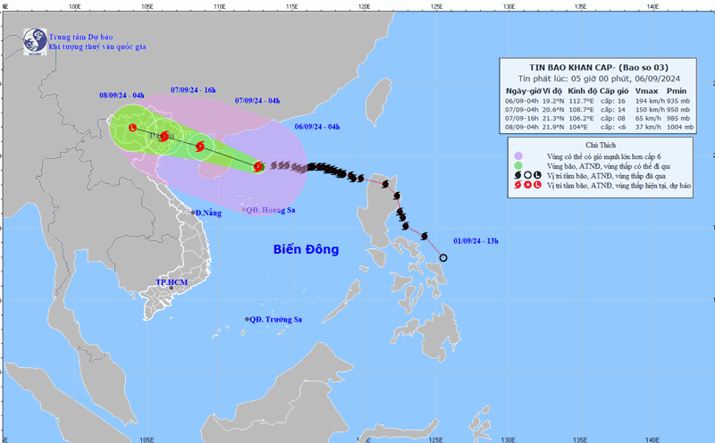Select the red typhoon marker for 07/09/24 04h
715x443 pixels.
pyautogui.click(x=199, y=146)
